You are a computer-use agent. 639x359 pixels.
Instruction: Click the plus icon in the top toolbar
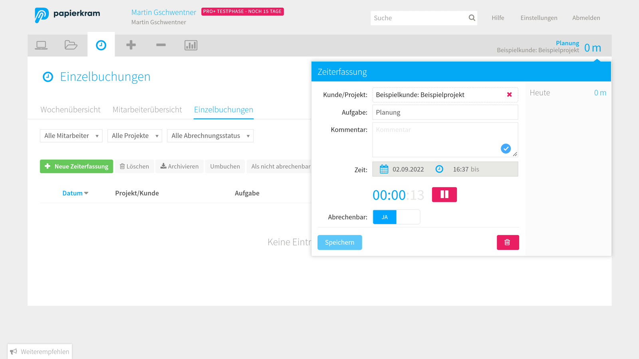[131, 45]
